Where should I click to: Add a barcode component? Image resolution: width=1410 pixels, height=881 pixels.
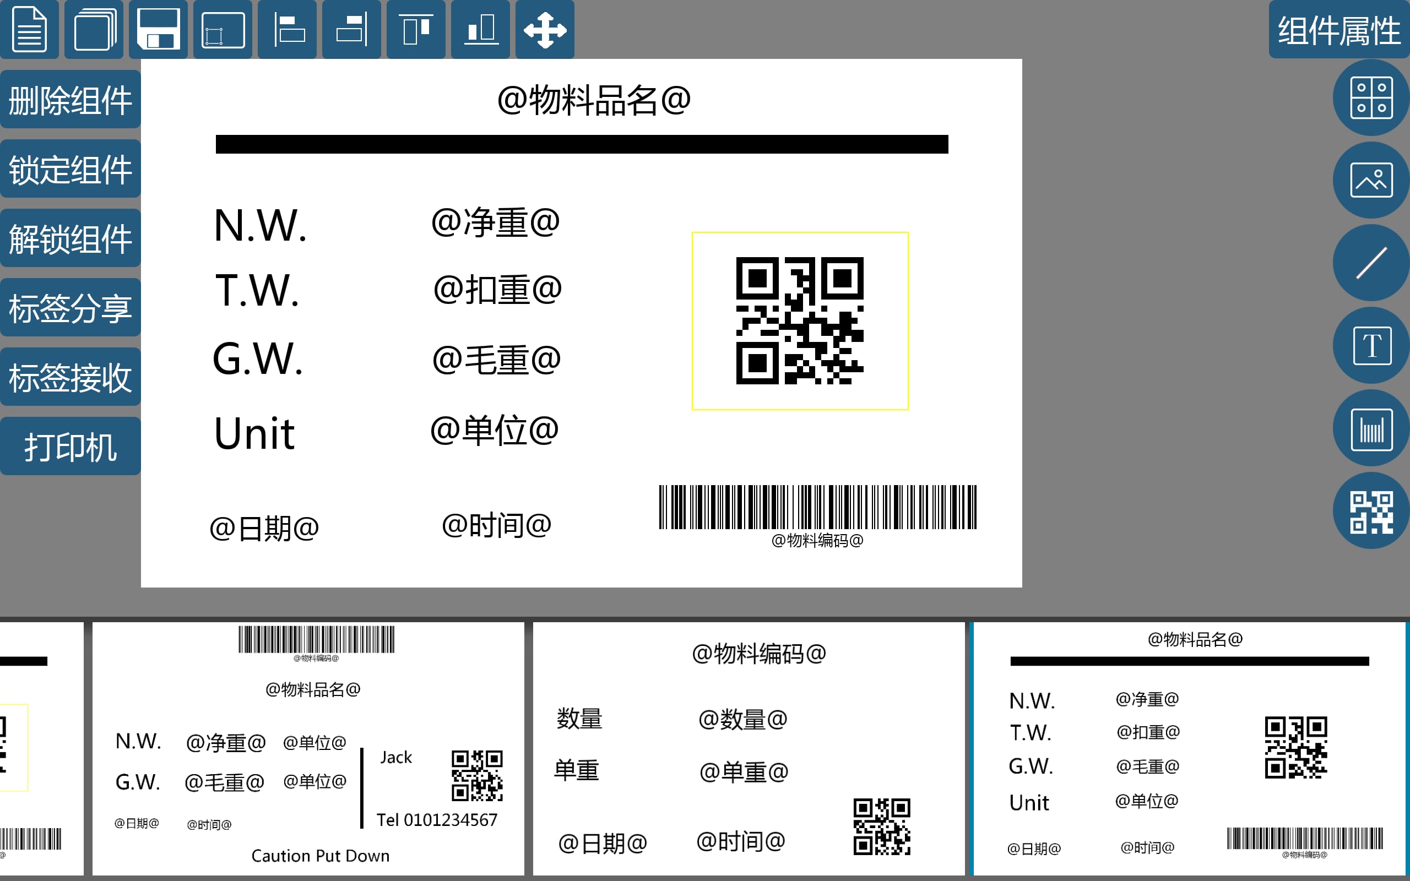click(1371, 428)
